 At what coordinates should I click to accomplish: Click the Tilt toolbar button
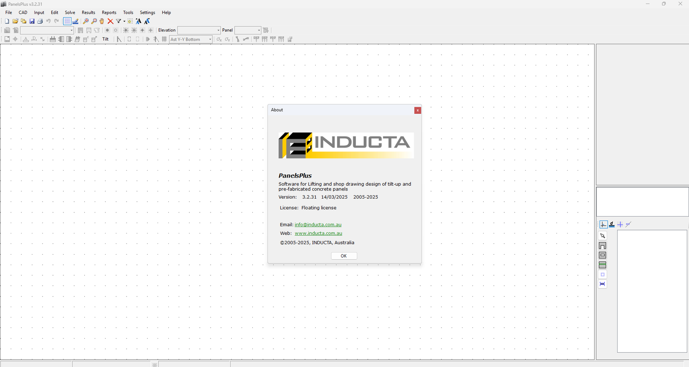pyautogui.click(x=106, y=39)
